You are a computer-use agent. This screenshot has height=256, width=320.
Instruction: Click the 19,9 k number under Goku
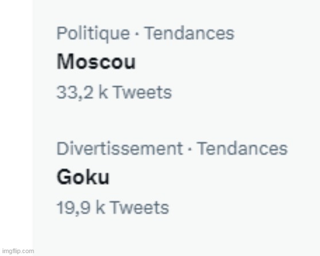pyautogui.click(x=81, y=208)
